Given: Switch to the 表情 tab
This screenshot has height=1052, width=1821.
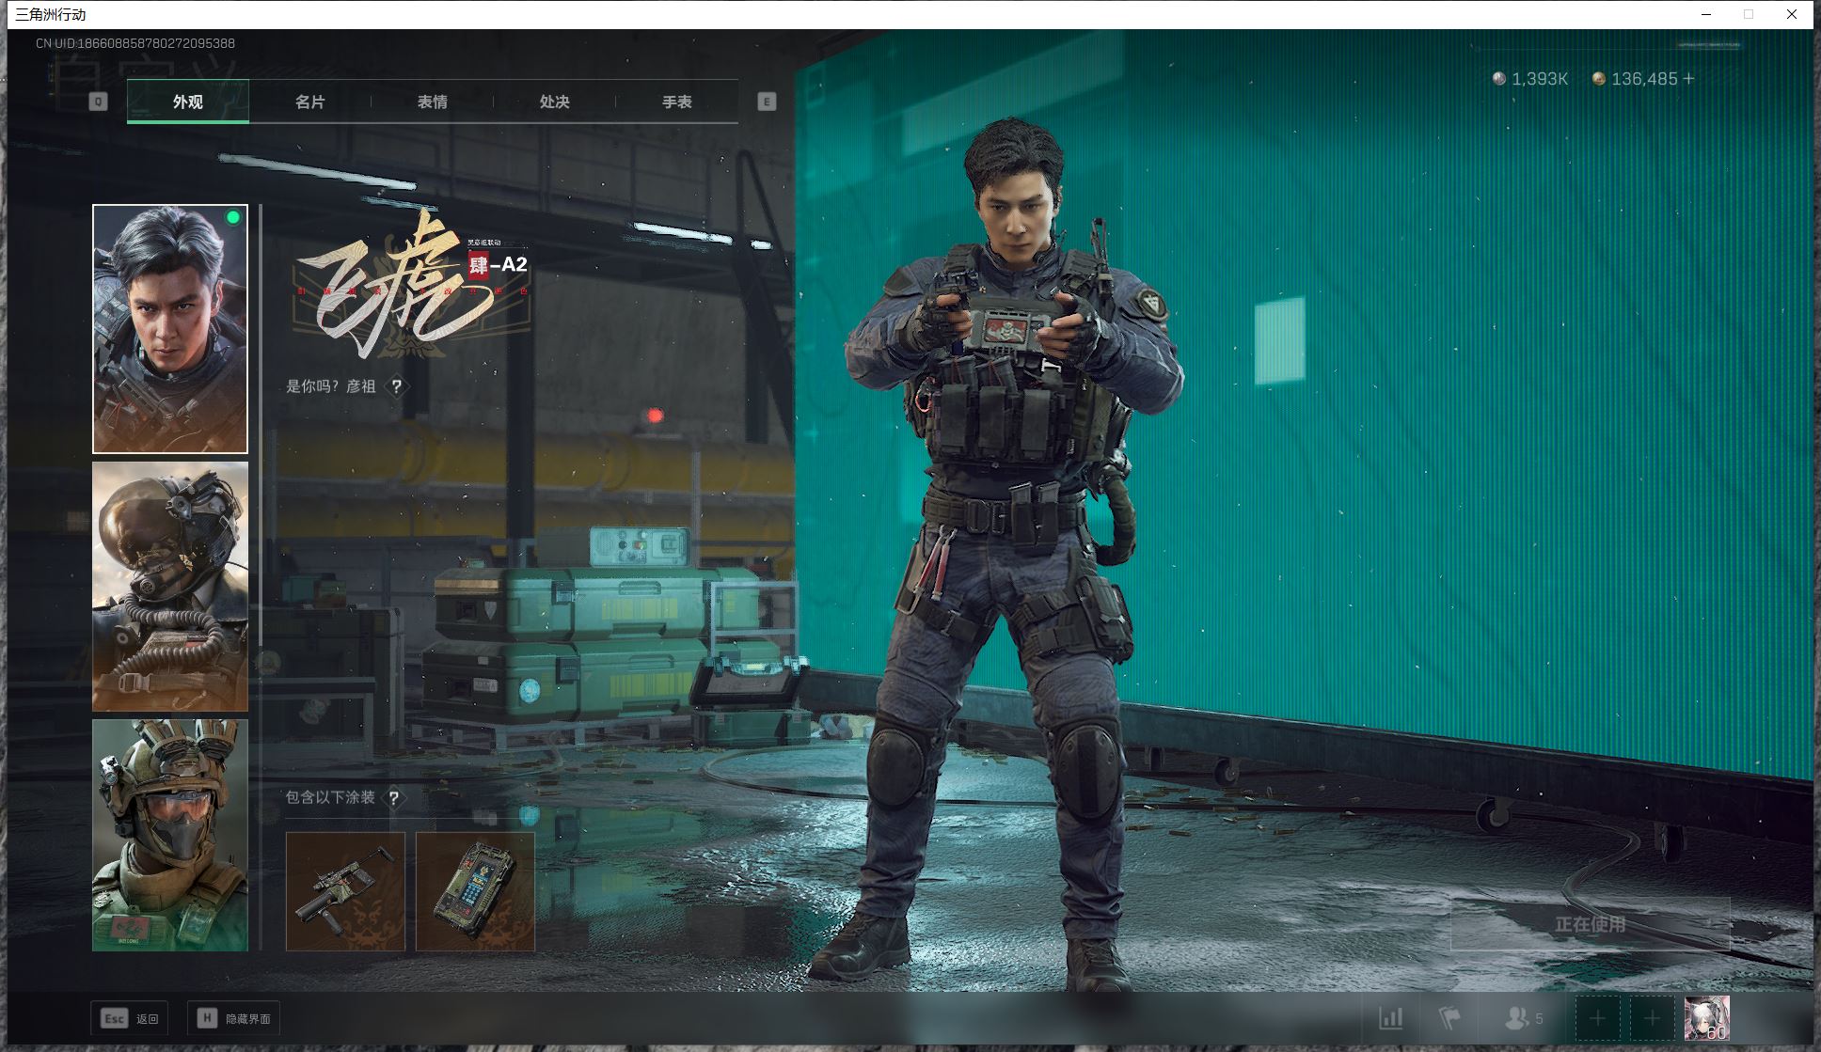Looking at the screenshot, I should 432,102.
